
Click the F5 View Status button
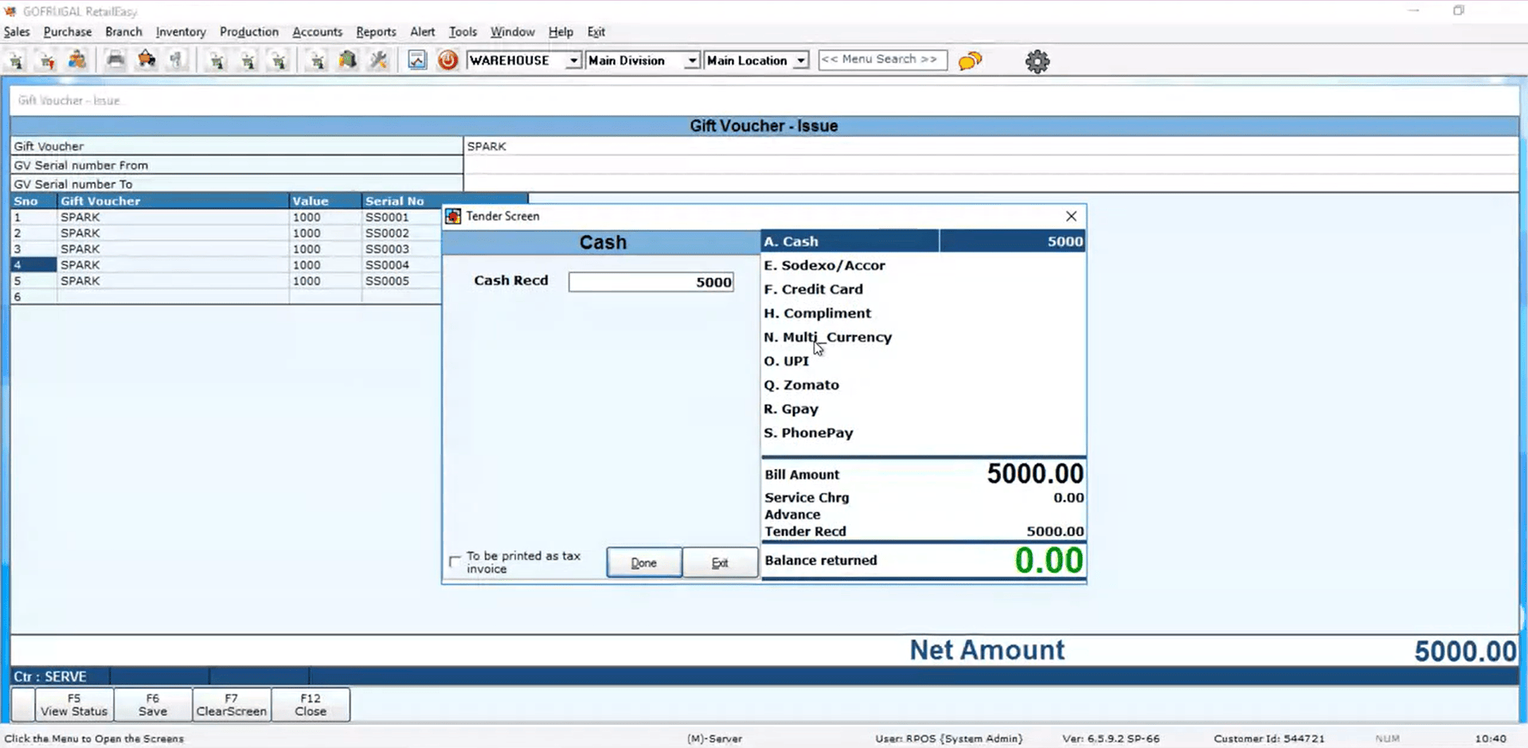(x=74, y=705)
